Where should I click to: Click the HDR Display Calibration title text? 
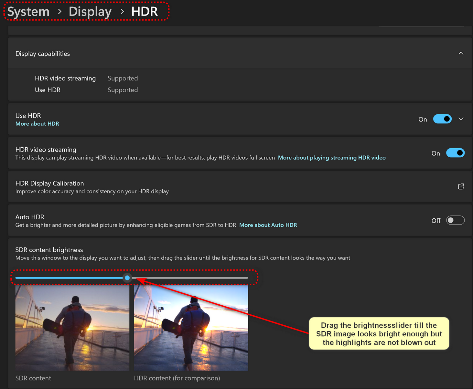[49, 183]
